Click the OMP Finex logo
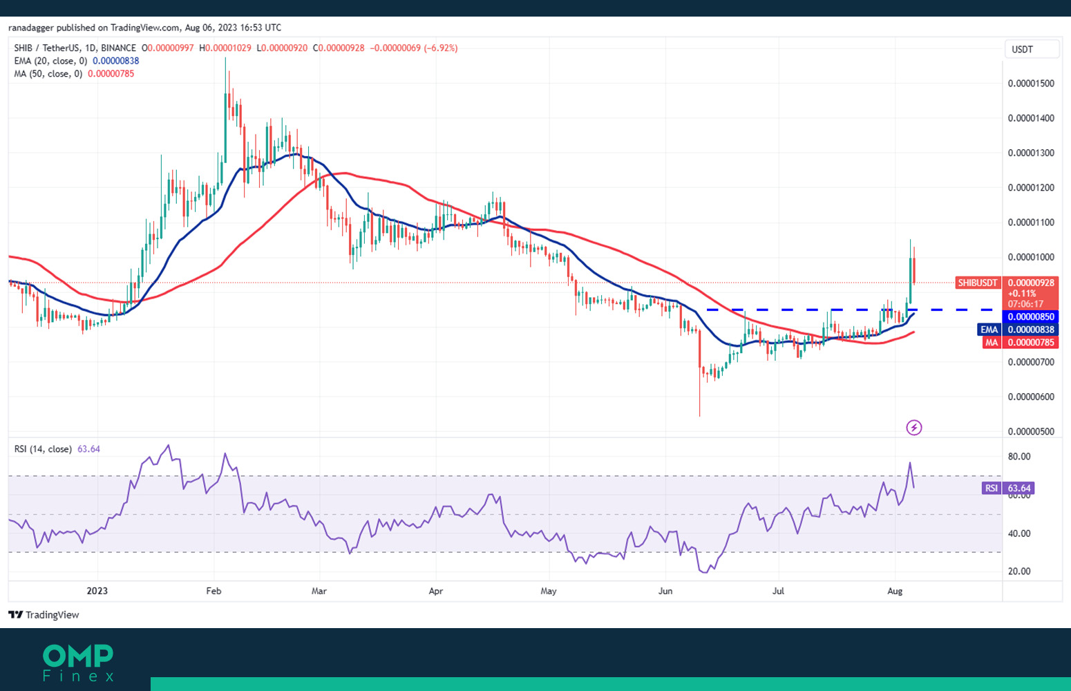This screenshot has width=1071, height=691. pos(78,663)
